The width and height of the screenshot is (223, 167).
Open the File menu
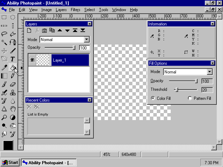(12, 10)
